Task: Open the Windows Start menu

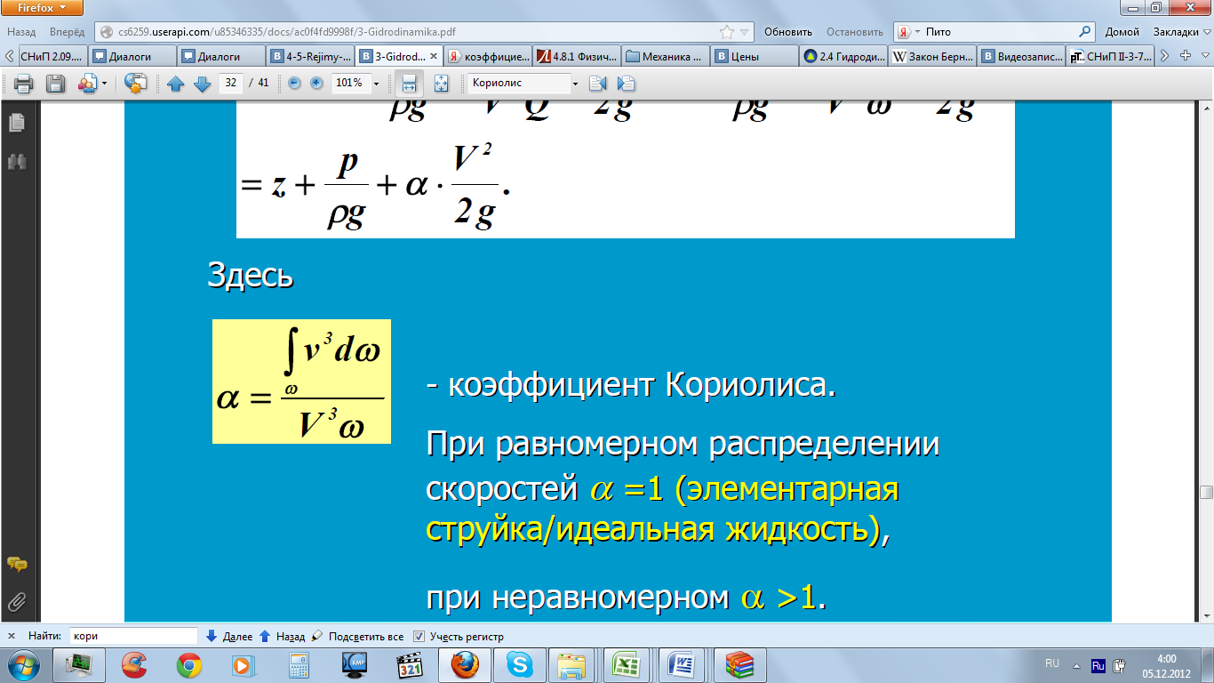Action: [x=23, y=664]
